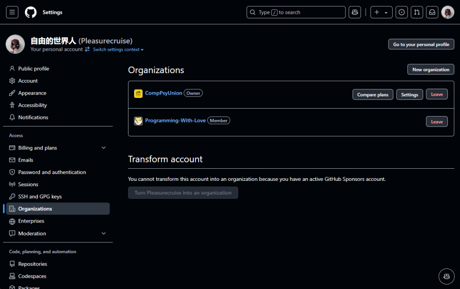The width and height of the screenshot is (460, 289).
Task: Click the CompPsyUnion organization avatar
Action: (x=138, y=93)
